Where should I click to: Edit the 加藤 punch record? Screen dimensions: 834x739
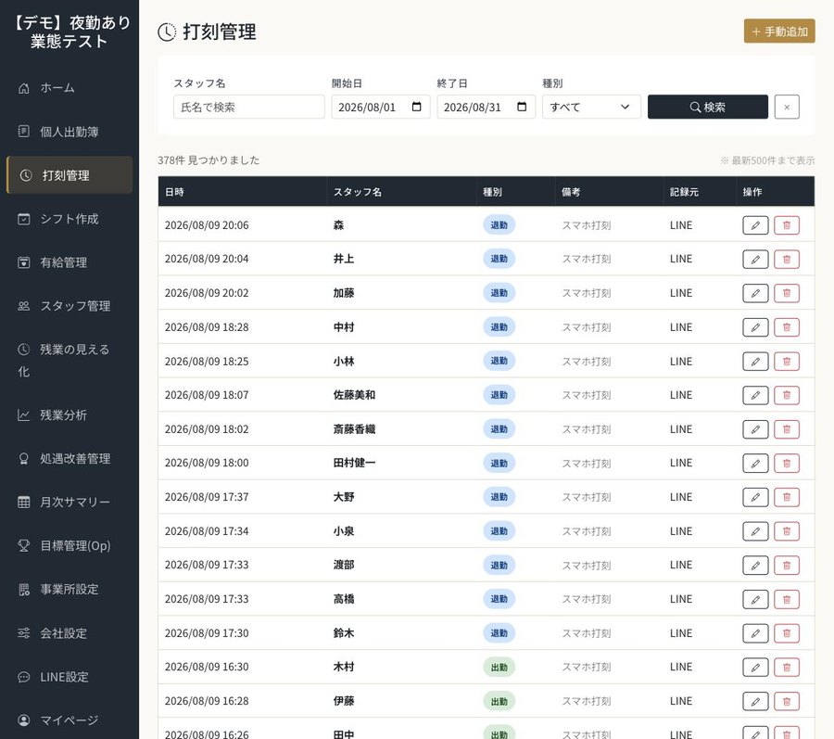coord(754,293)
